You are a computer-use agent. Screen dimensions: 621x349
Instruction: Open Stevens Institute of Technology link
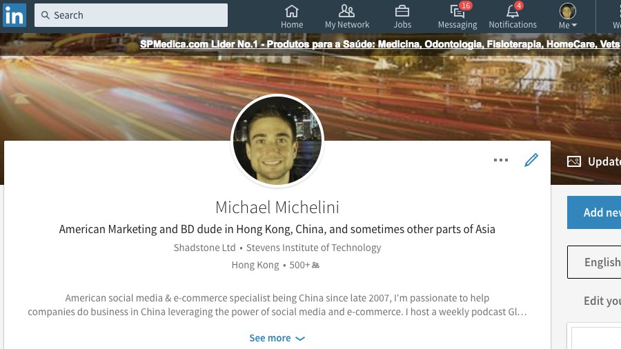314,248
